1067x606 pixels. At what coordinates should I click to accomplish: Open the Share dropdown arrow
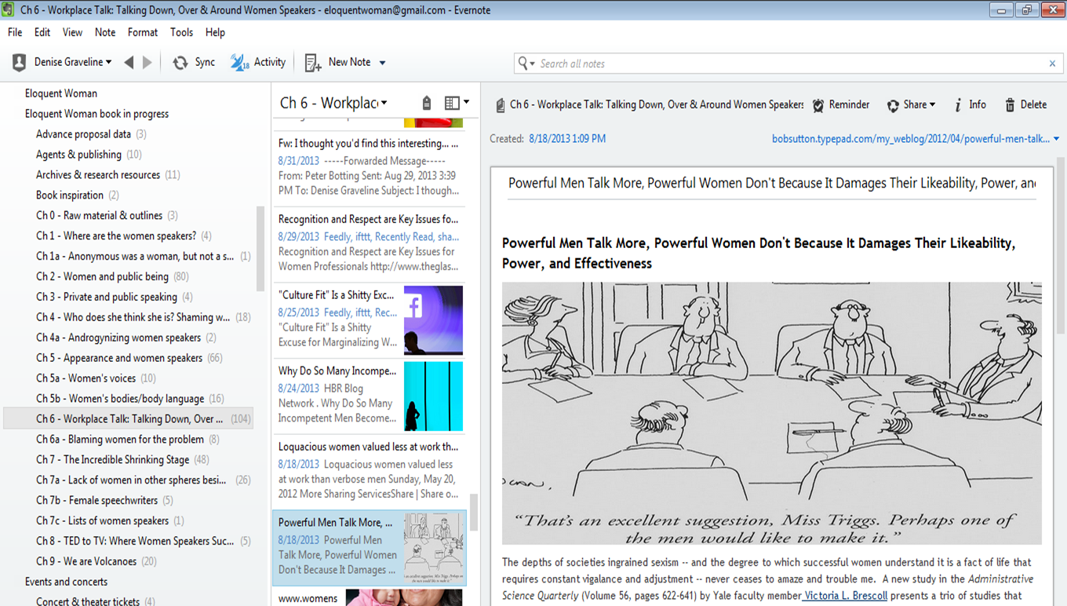coord(932,105)
